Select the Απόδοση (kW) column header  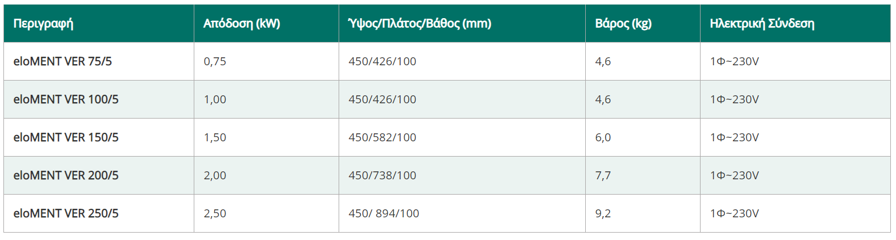tap(241, 23)
